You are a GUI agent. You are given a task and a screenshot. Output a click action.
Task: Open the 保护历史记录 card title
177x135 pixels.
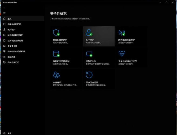(x=92, y=82)
